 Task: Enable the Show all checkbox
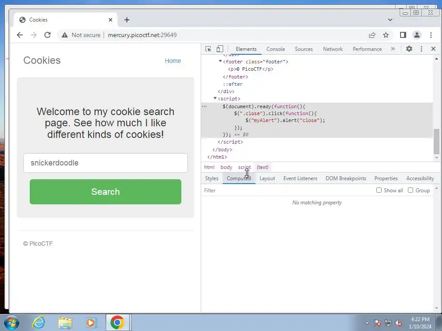379,190
